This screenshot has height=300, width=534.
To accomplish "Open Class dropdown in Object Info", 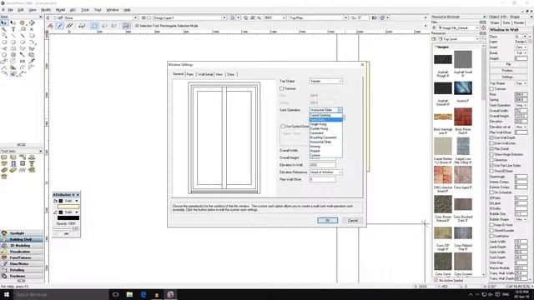I will click(521, 37).
